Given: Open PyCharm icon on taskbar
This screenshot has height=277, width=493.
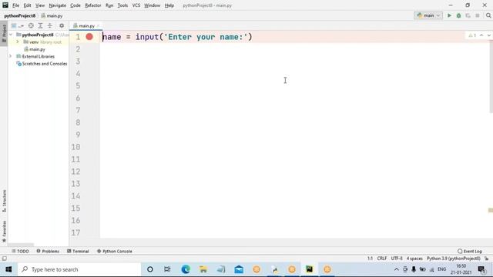Looking at the screenshot, I should (310, 269).
